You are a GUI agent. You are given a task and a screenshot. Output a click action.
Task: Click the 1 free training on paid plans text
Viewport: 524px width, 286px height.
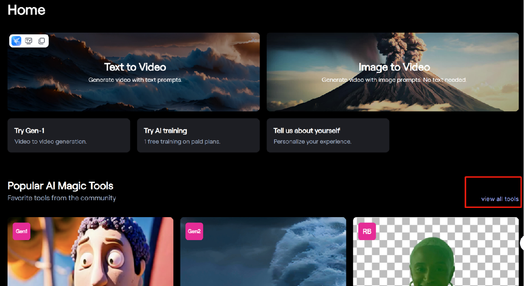pyautogui.click(x=182, y=141)
